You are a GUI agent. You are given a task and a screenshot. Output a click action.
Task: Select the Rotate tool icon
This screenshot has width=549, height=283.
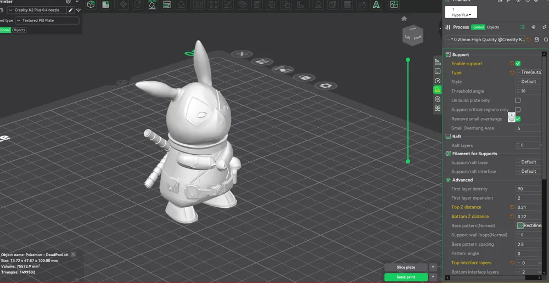tap(138, 4)
